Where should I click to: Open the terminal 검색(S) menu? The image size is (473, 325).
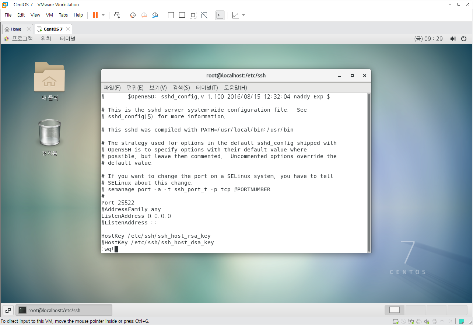181,88
